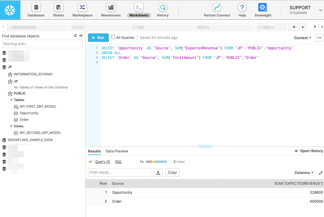
Task: Collapse the Views node
Action: pyautogui.click(x=11, y=126)
